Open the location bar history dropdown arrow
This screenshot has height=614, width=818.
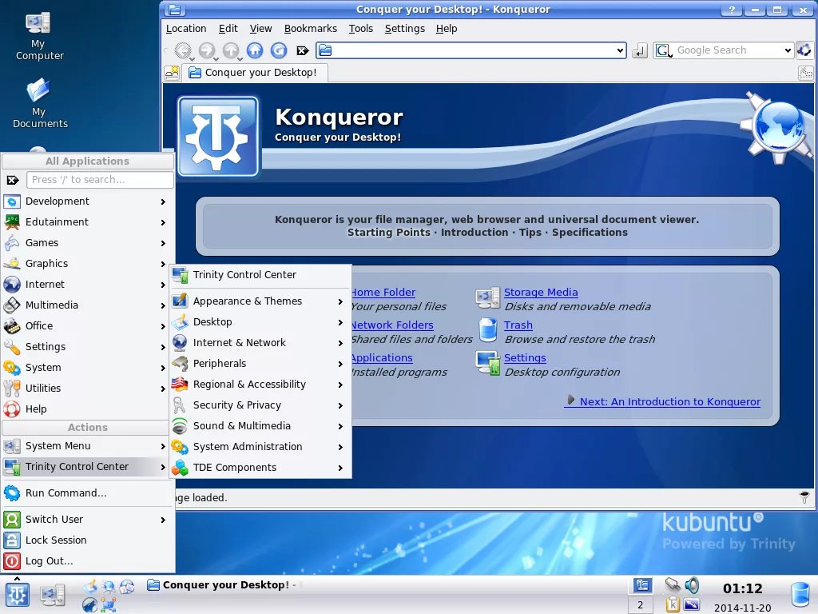tap(620, 50)
